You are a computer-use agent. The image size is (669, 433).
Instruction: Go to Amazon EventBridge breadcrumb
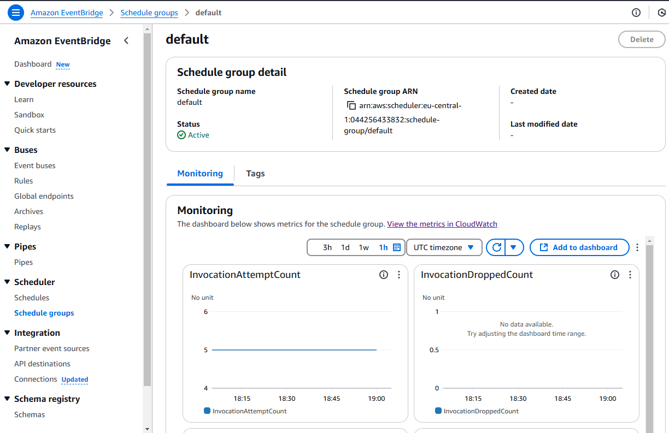click(67, 13)
